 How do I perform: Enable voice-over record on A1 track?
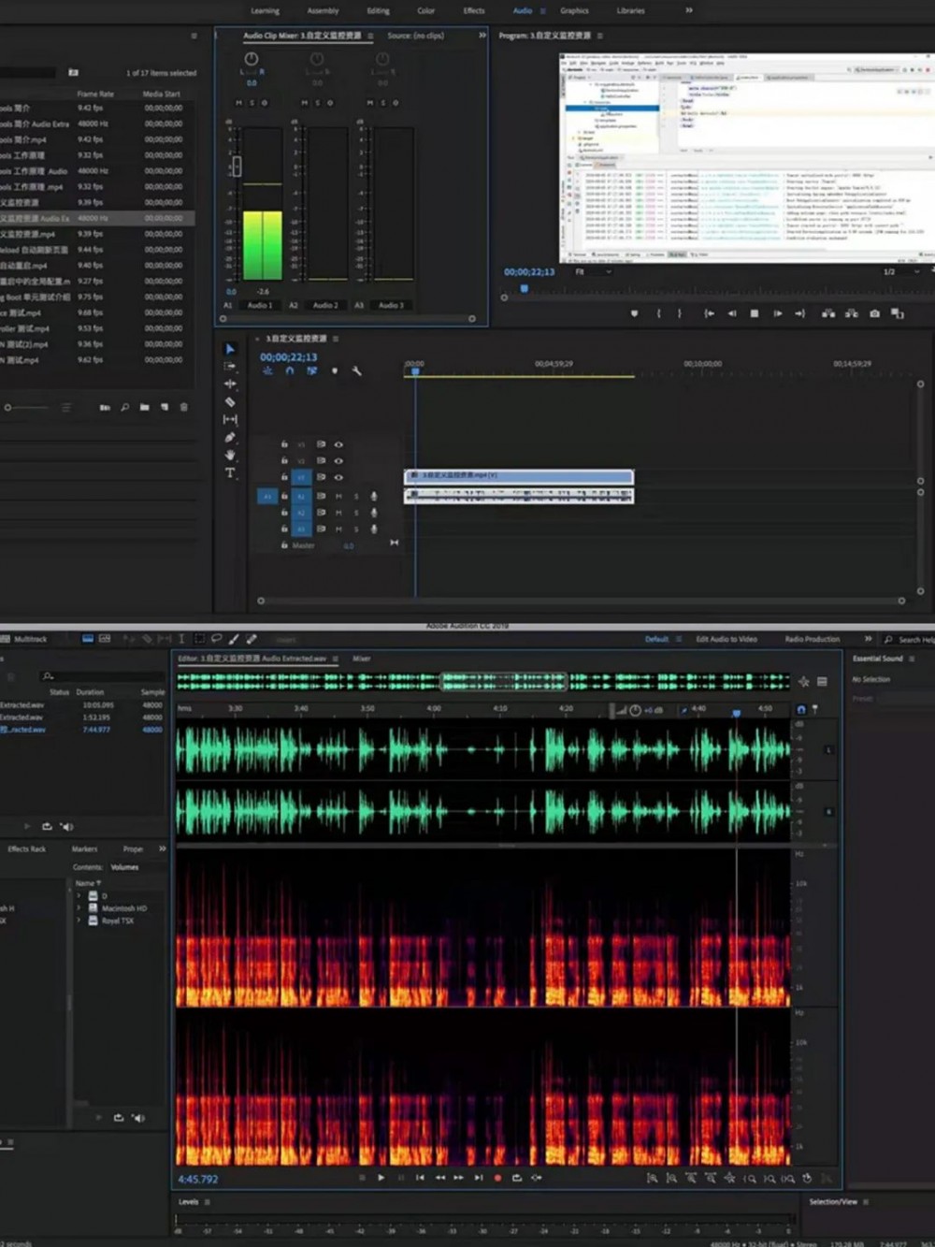coord(374,496)
